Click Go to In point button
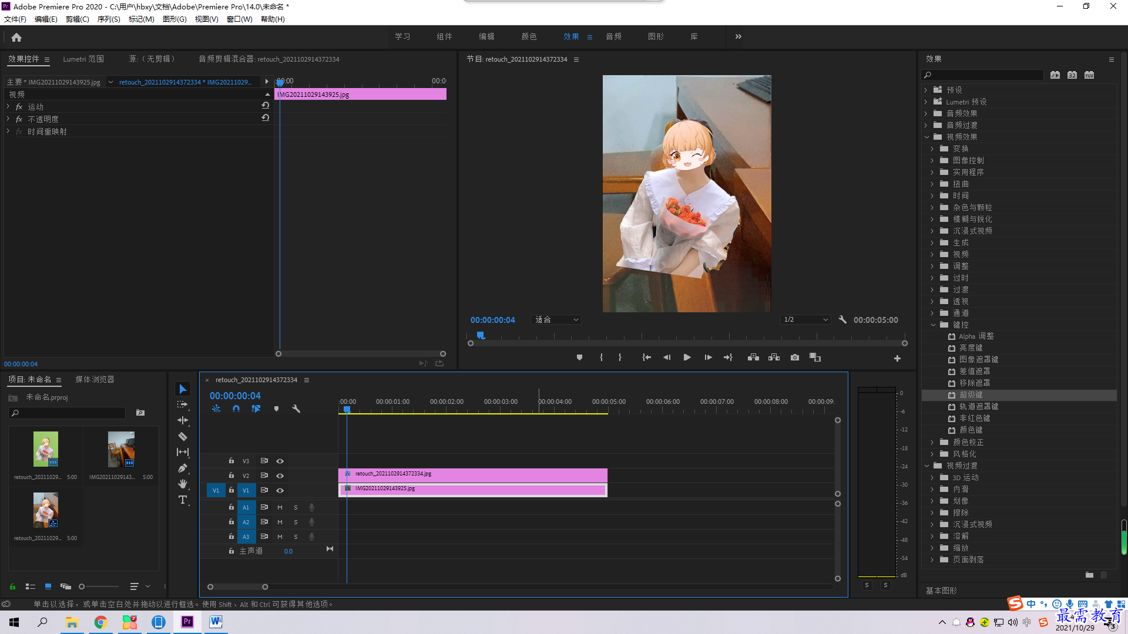Image resolution: width=1128 pixels, height=634 pixels. click(x=646, y=358)
